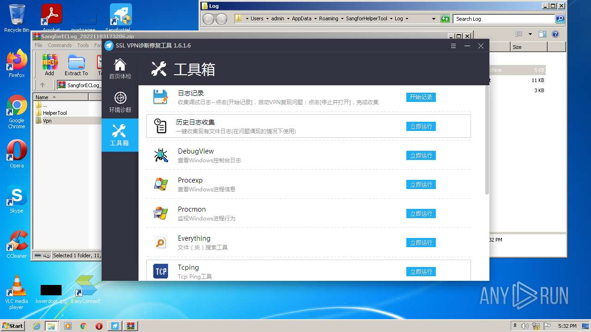Click the DebugView bug icon
Viewport: 591px width, 332px height.
tap(161, 155)
